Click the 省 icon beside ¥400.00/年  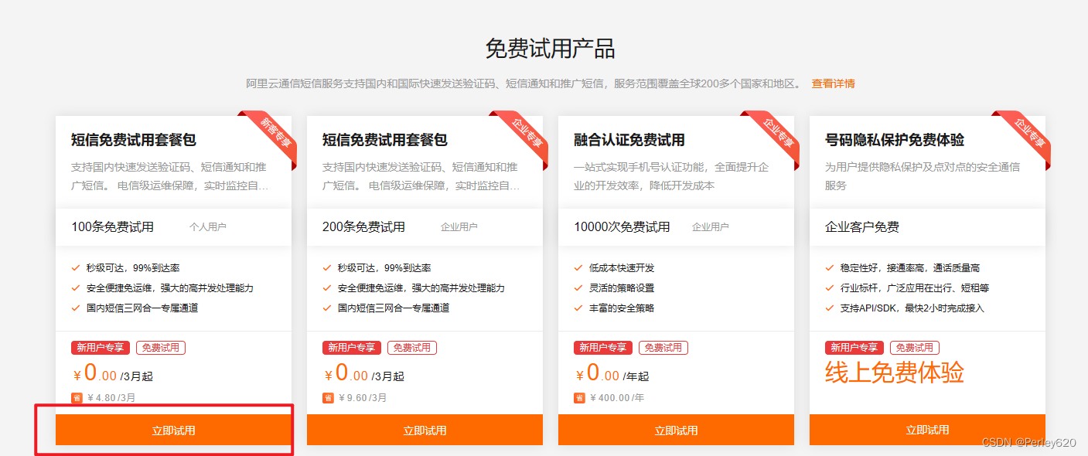579,398
